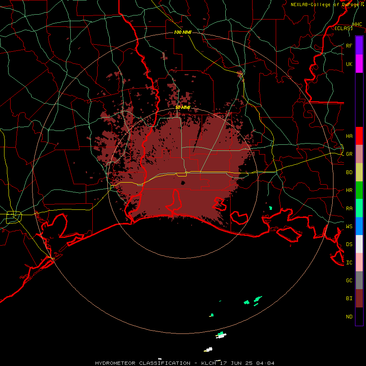Viewport: 366px width, 366px height.
Task: Click the "50 NMI" range ring label
Action: pyautogui.click(x=183, y=108)
